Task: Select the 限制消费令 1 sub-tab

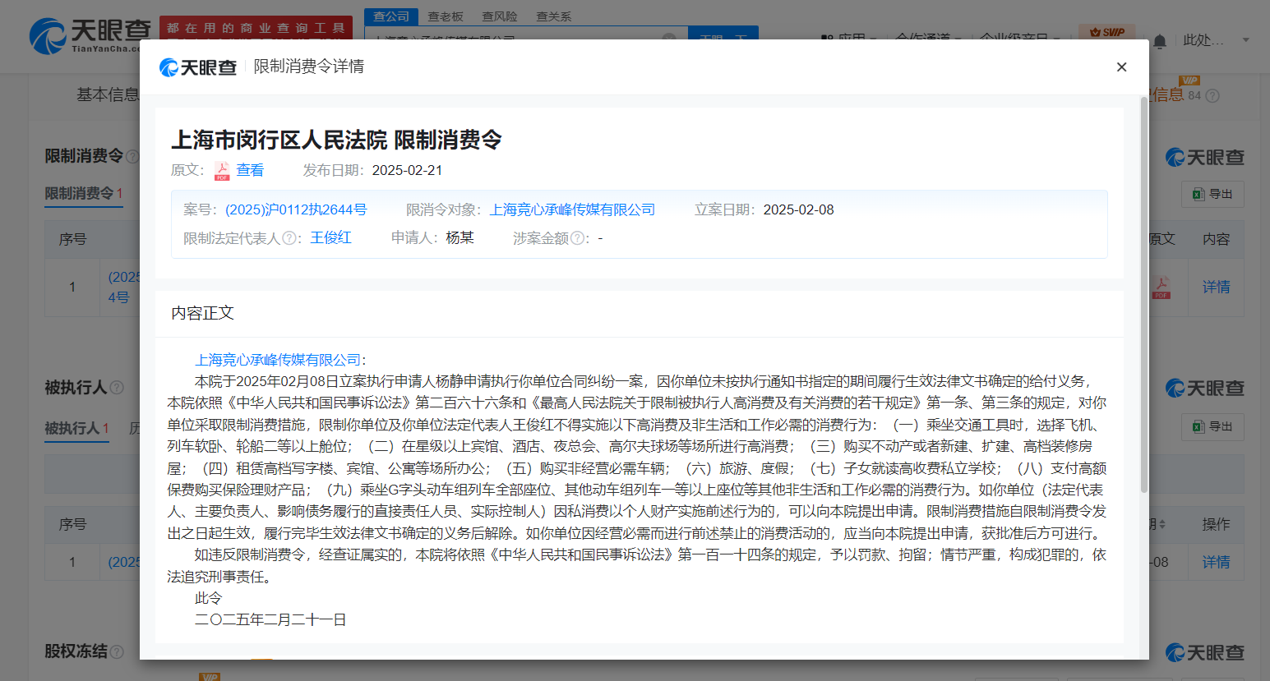Action: click(x=84, y=194)
